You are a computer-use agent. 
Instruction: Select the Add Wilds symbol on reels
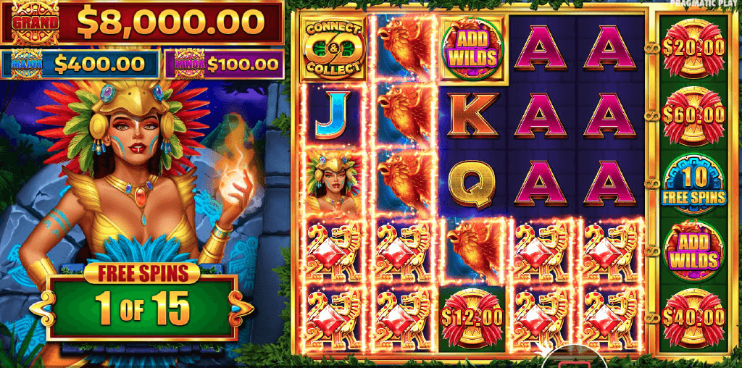tap(472, 49)
